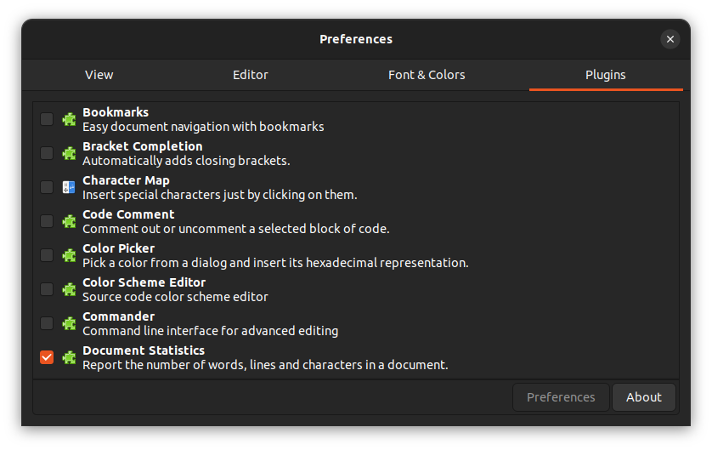Click the Commander plugin icon

69,323
